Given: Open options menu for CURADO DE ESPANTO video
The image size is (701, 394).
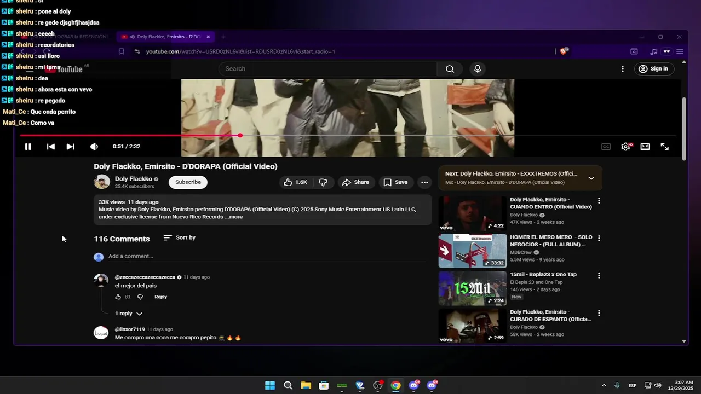Looking at the screenshot, I should (599, 314).
